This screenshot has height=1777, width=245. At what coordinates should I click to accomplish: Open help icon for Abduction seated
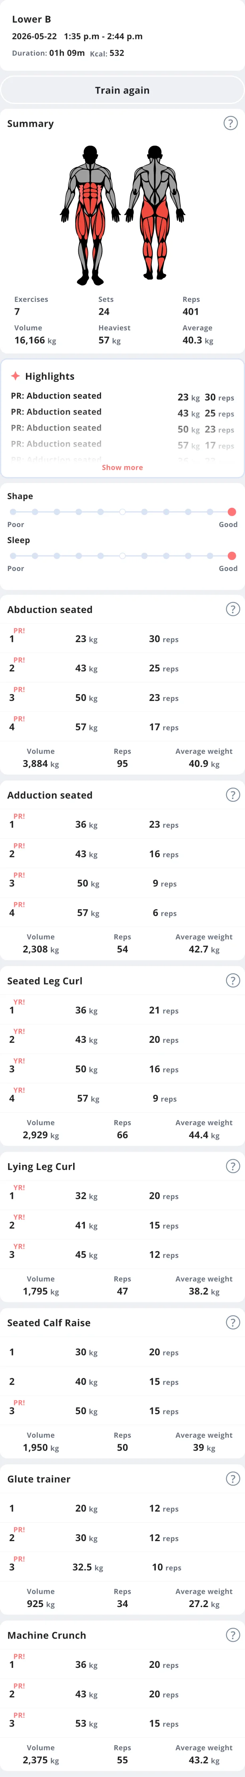pyautogui.click(x=233, y=609)
